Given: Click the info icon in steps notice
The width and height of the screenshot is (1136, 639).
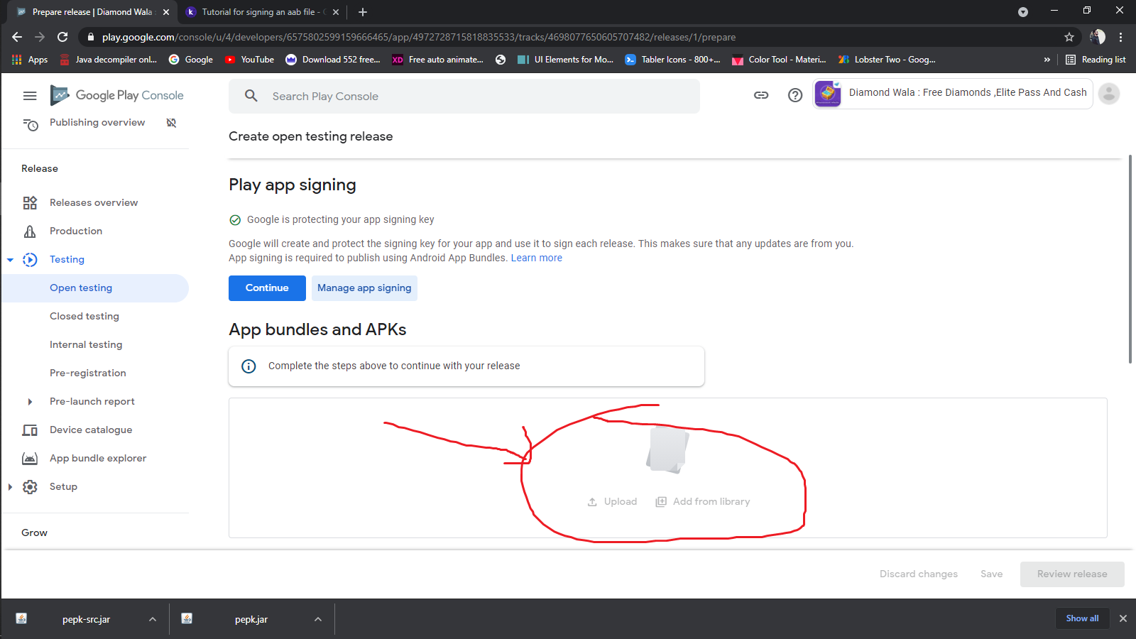Looking at the screenshot, I should pyautogui.click(x=248, y=366).
